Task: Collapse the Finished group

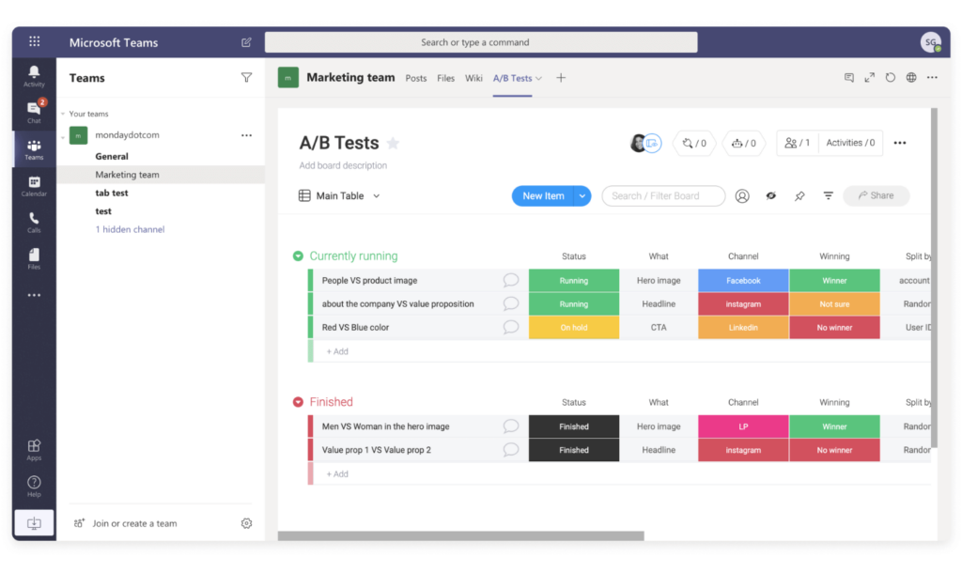Action: pyautogui.click(x=298, y=402)
